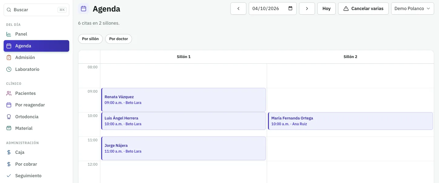Go to the previous day arrow

click(x=238, y=9)
